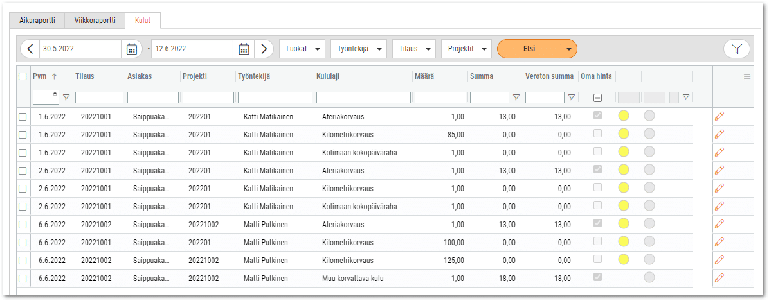
Task: Edit the Muu korvattava kulu row
Action: [719, 278]
